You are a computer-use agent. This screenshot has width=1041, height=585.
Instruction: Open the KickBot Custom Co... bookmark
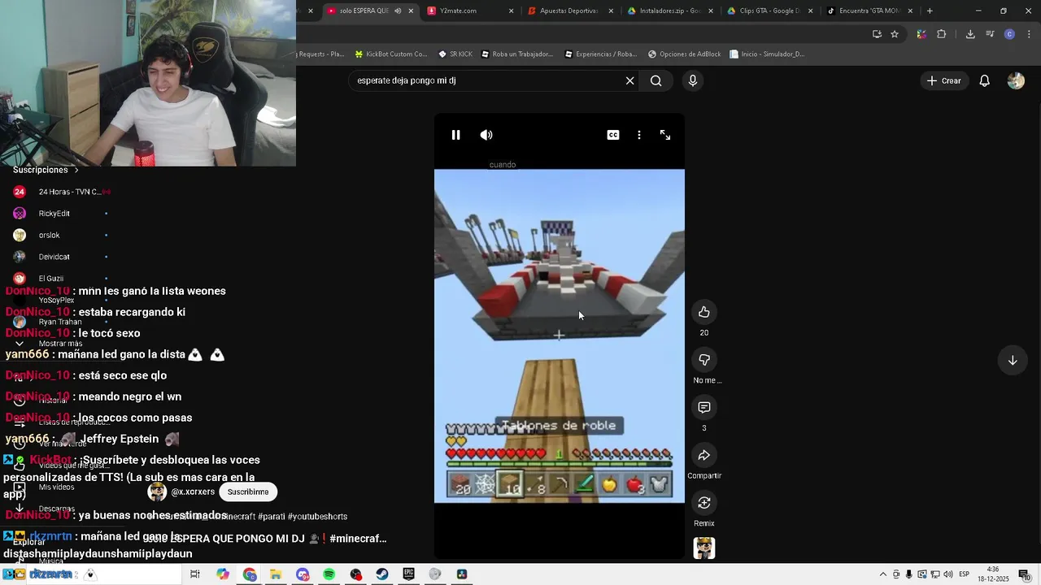[x=390, y=54]
